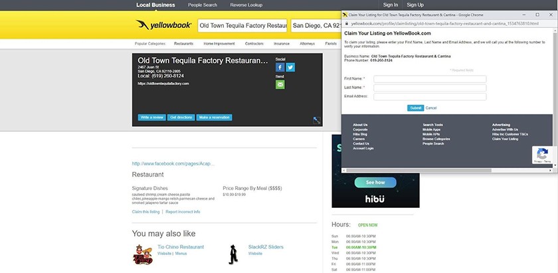The height and width of the screenshot is (273, 558).
Task: Click Tue 06:00AM-10:30PM hours row
Action: pos(353,247)
